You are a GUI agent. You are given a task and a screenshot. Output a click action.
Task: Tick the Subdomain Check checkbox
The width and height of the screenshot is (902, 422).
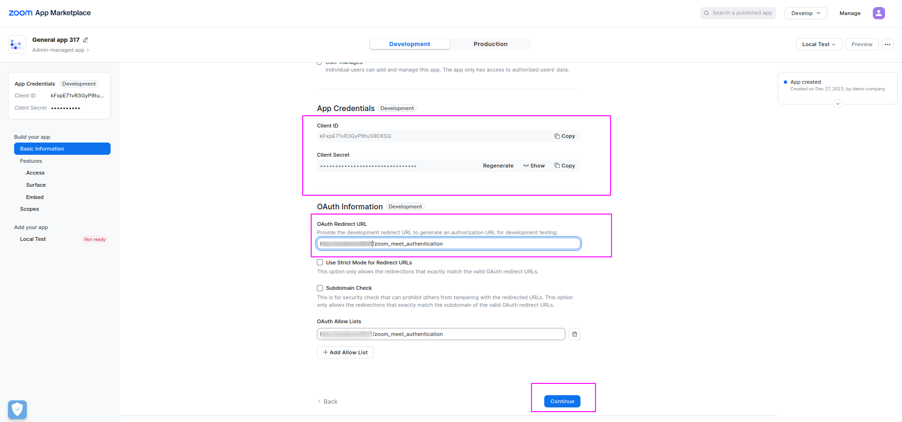(320, 288)
